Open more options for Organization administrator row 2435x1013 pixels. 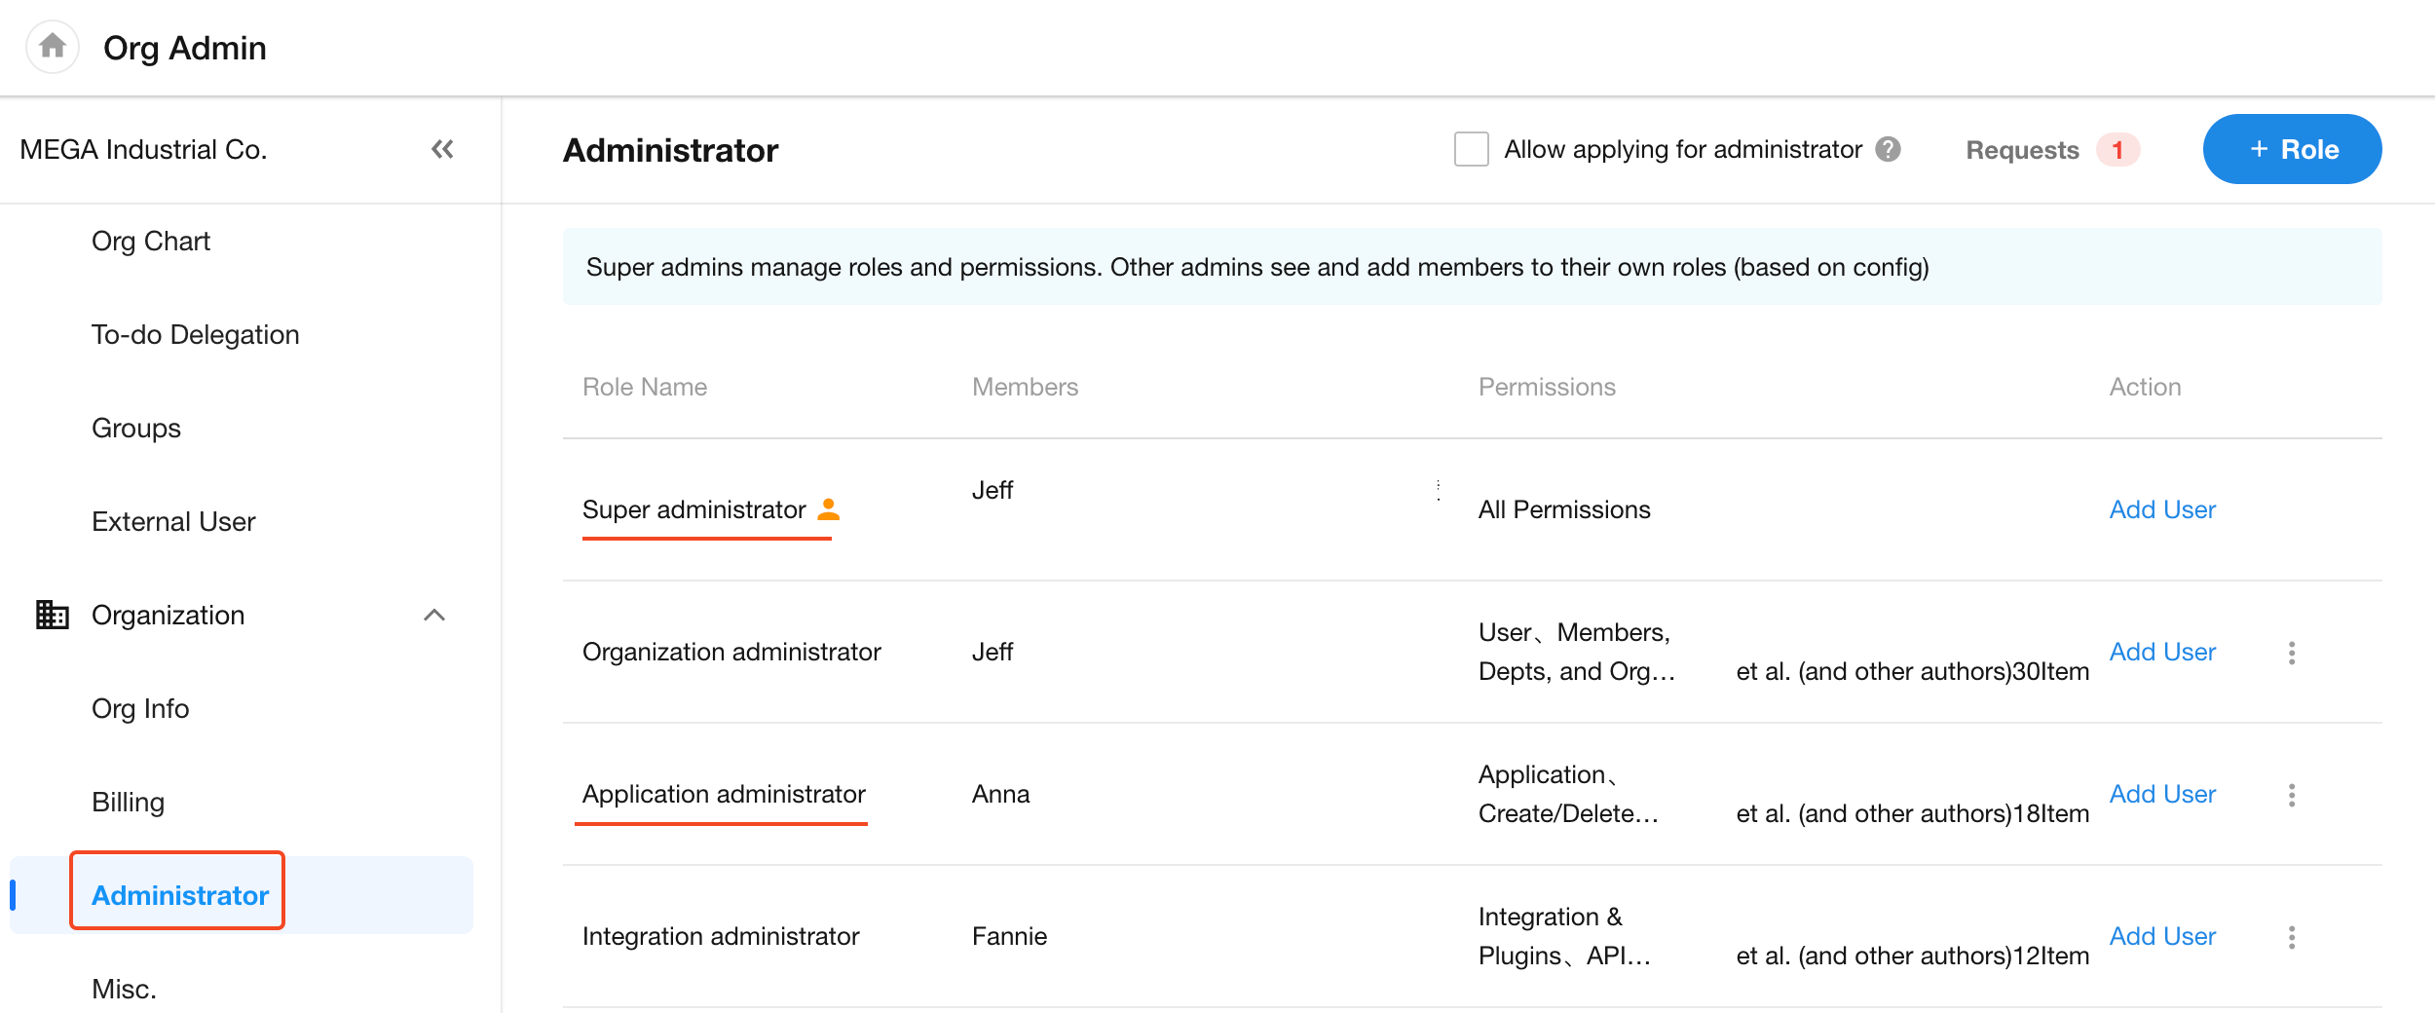pyautogui.click(x=2292, y=653)
